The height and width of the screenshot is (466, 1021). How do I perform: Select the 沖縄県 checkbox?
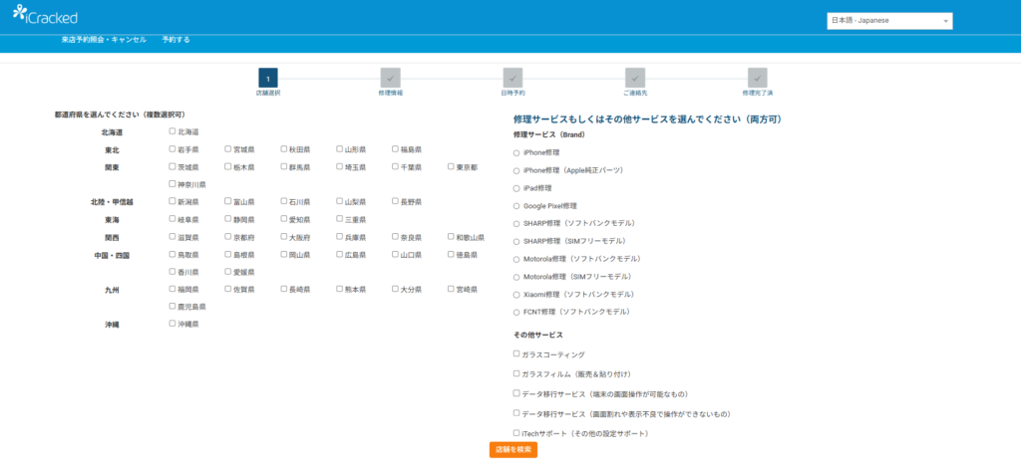tap(172, 323)
